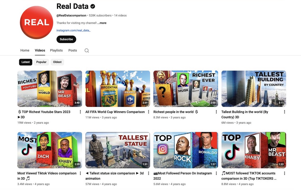Go to the Home tab
Image resolution: width=301 pixels, height=190 pixels.
click(x=25, y=50)
